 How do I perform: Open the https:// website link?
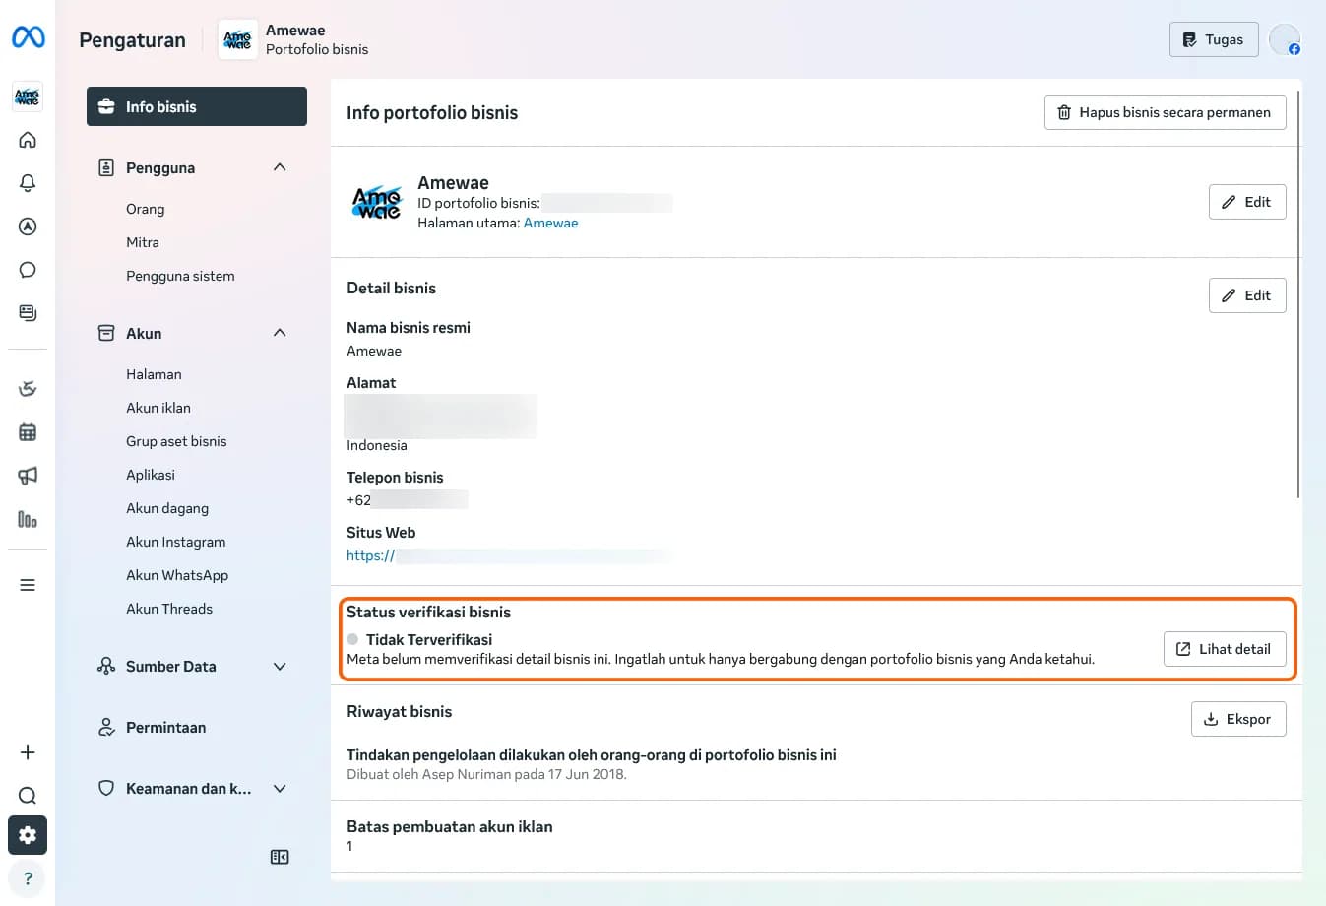coord(370,555)
